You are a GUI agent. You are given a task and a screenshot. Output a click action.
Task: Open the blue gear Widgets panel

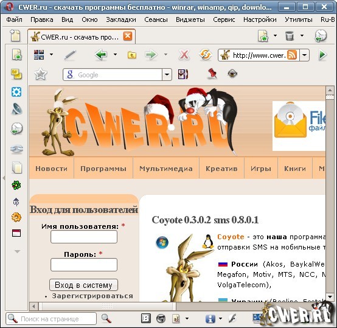point(16,92)
